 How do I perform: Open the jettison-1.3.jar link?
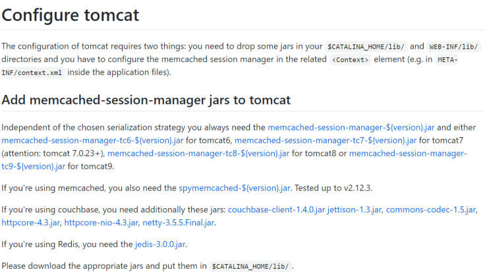(355, 209)
